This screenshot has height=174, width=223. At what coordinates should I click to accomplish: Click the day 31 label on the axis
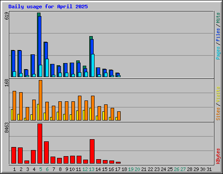pyautogui.click(x=209, y=169)
